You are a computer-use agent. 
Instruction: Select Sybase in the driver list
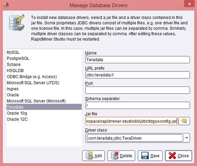[x=44, y=64]
